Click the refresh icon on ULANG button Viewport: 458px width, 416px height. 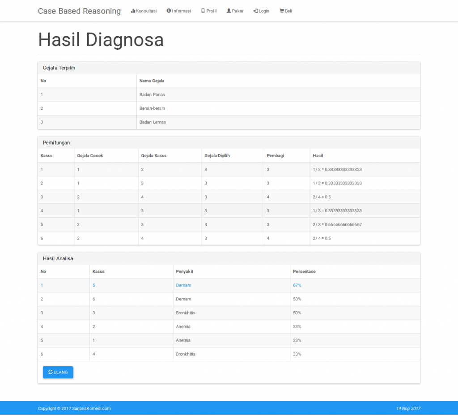(x=51, y=372)
